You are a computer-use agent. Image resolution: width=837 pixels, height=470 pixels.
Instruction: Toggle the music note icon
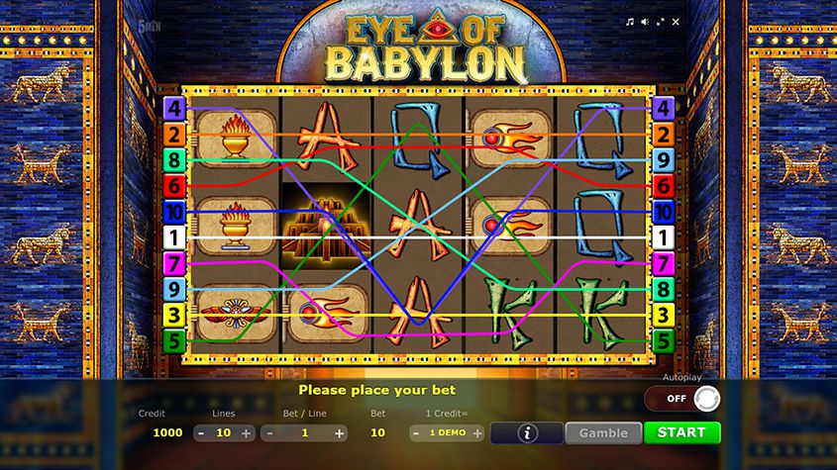tap(630, 22)
